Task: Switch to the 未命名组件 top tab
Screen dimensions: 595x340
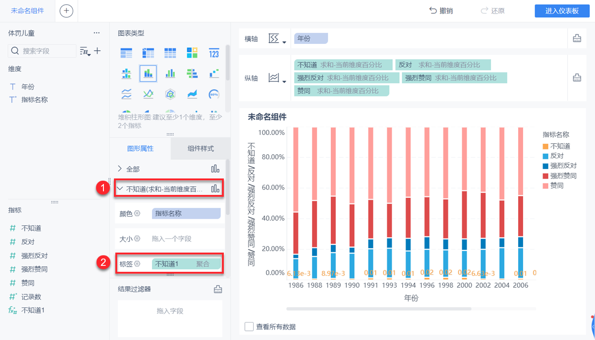Action: pyautogui.click(x=27, y=11)
